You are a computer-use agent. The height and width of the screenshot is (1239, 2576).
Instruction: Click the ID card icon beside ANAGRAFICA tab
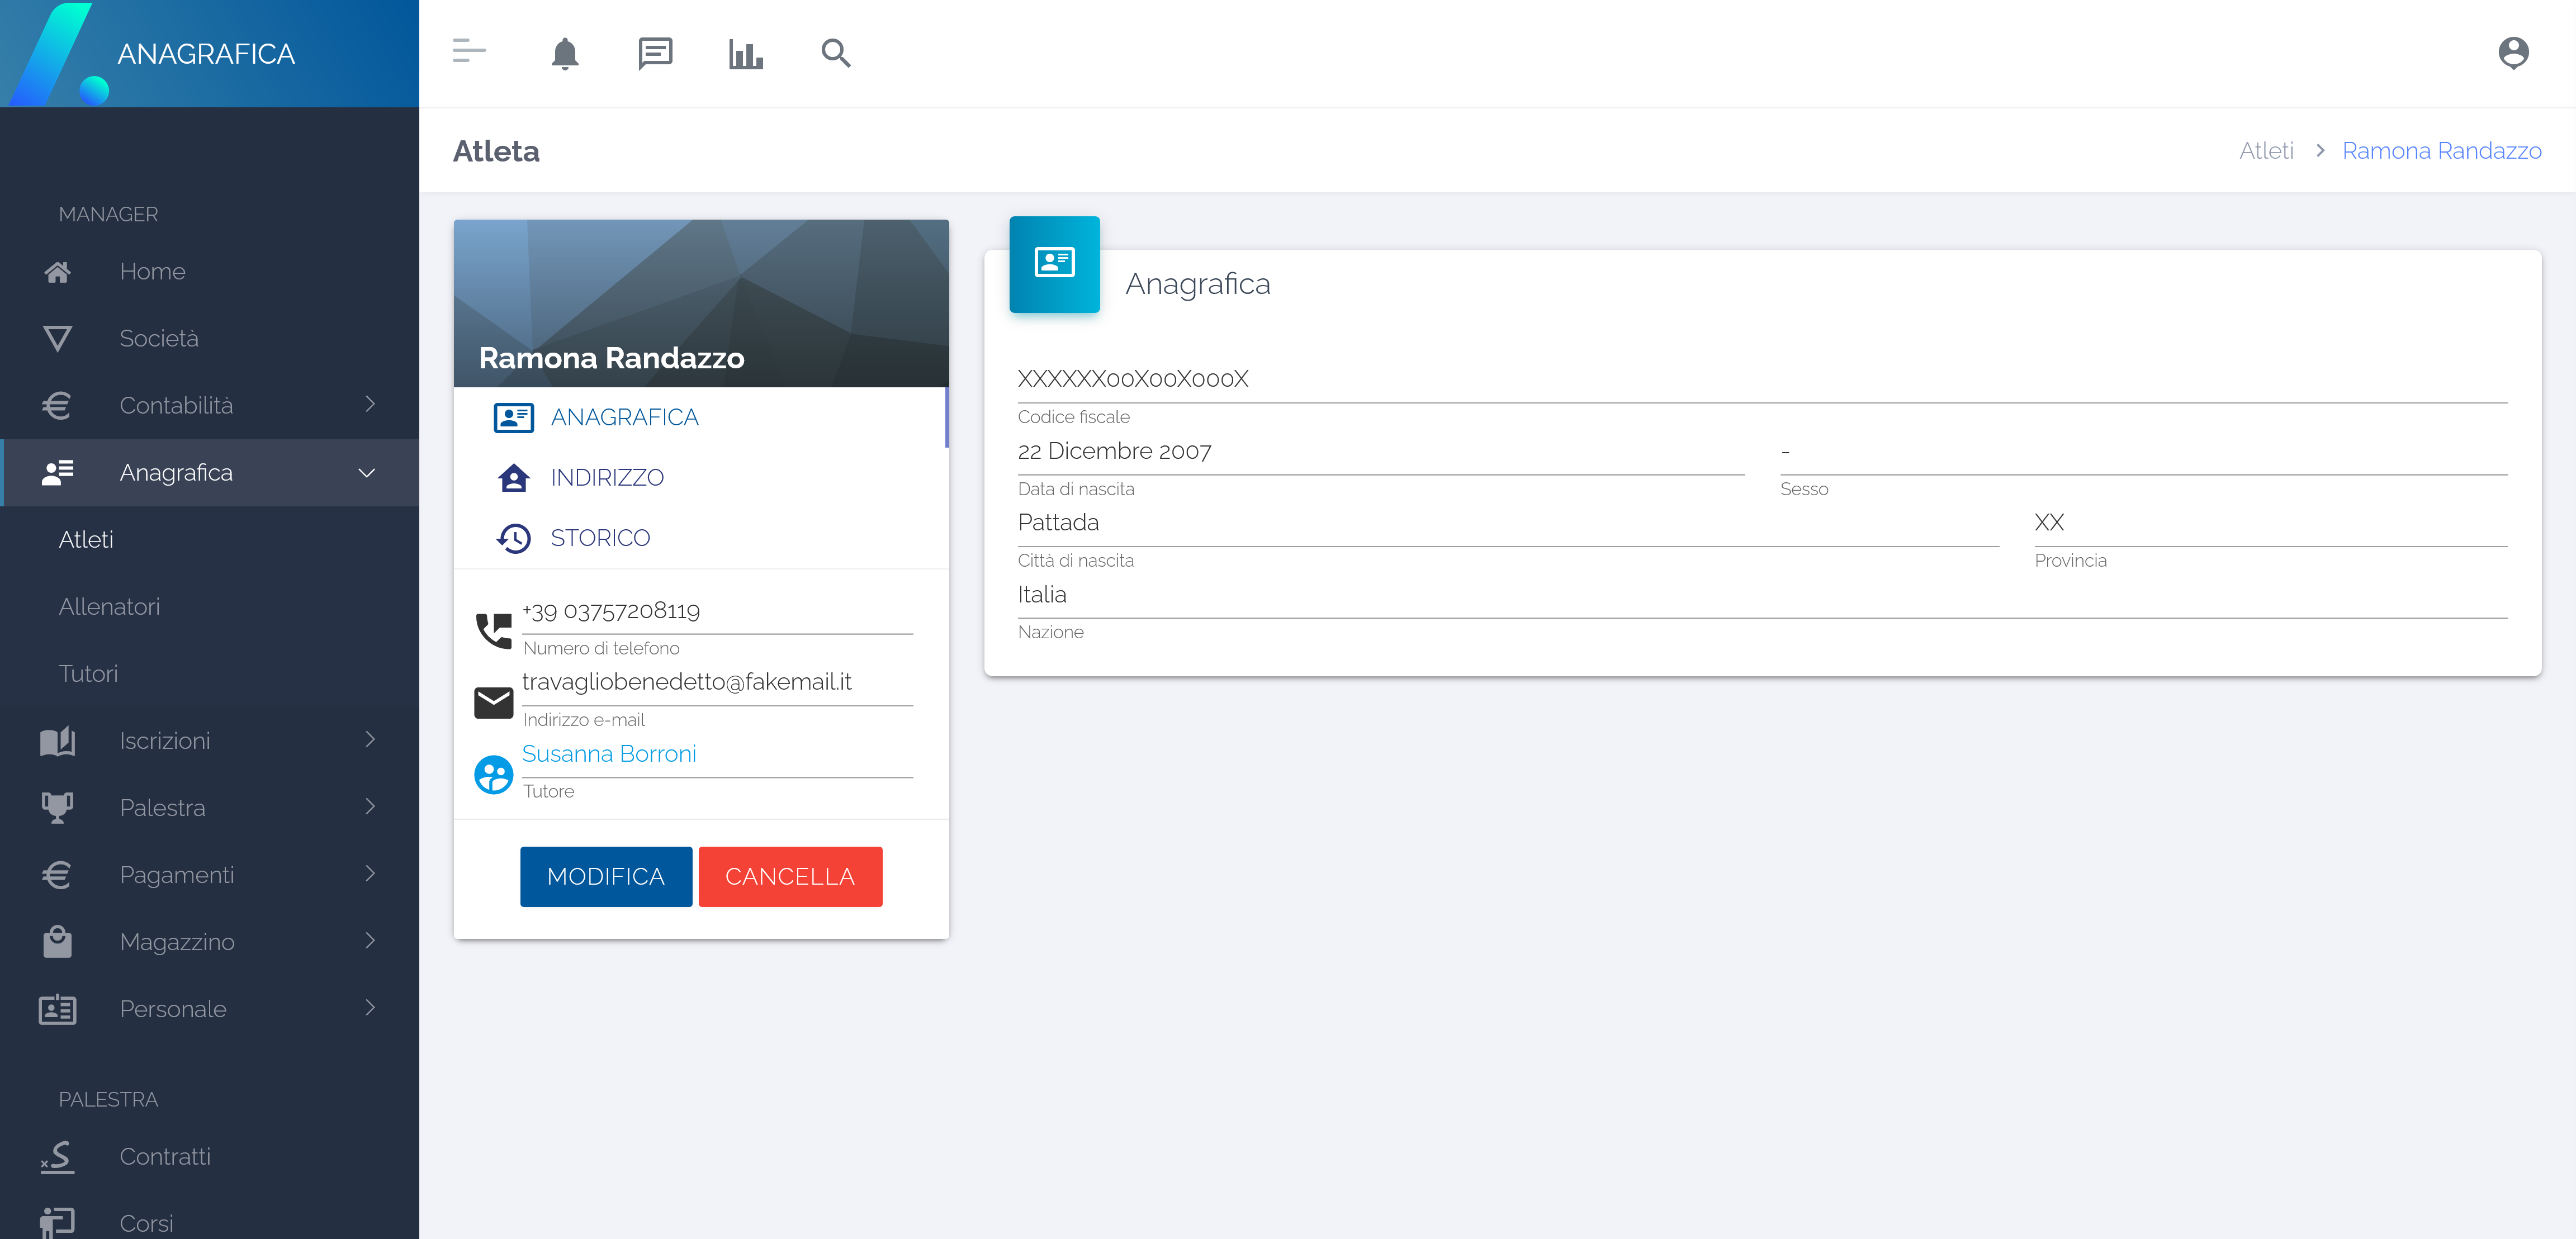pos(514,418)
